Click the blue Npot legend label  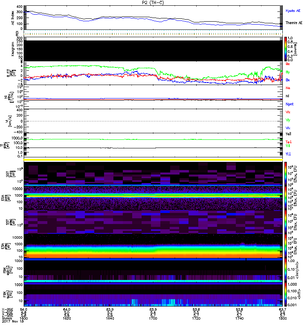(290, 104)
